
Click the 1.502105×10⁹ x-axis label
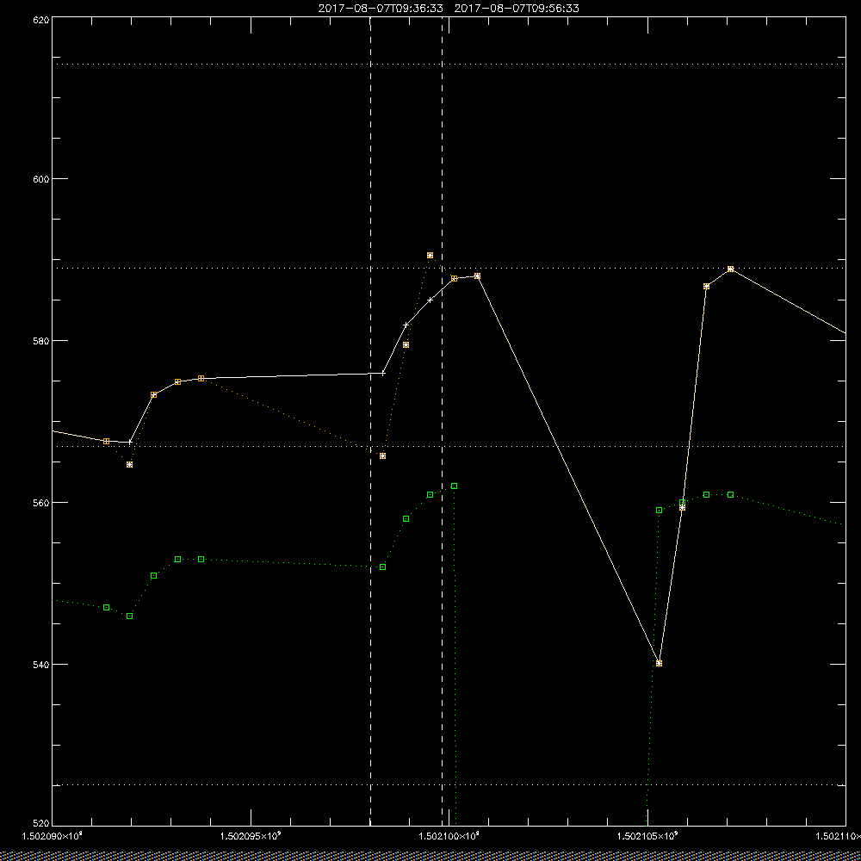[x=648, y=836]
